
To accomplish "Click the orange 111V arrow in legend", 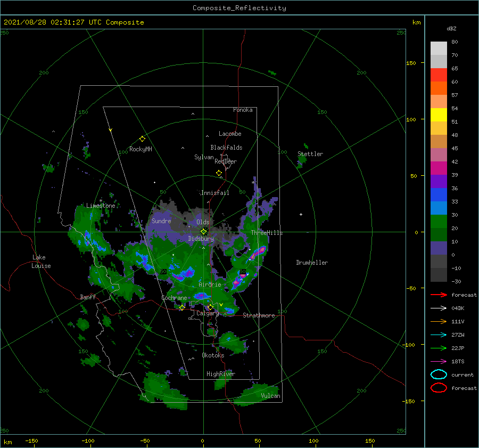I will (x=439, y=321).
